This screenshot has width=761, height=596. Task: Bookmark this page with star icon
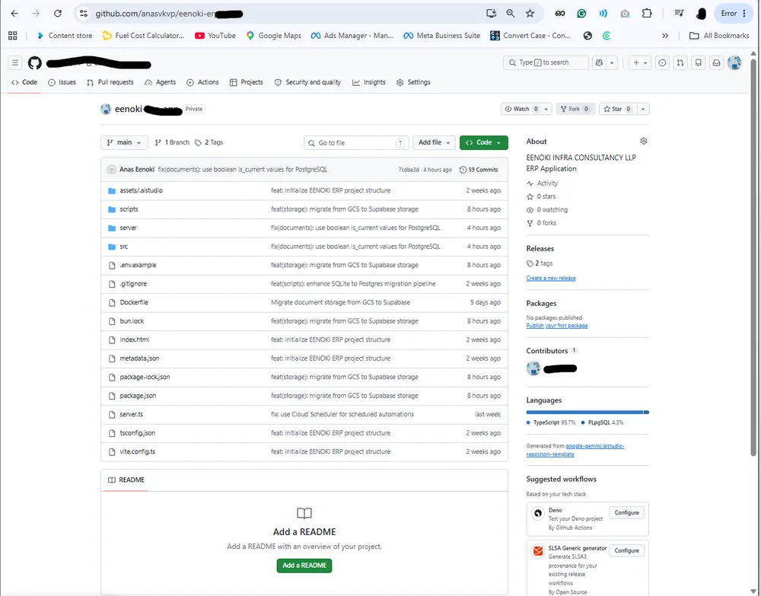point(530,14)
